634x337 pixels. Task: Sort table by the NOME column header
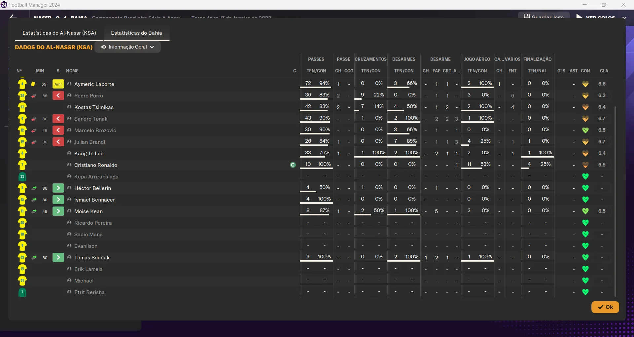point(72,71)
